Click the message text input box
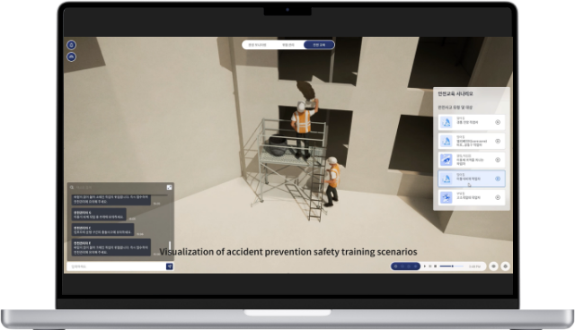This screenshot has width=575, height=330. 116,266
